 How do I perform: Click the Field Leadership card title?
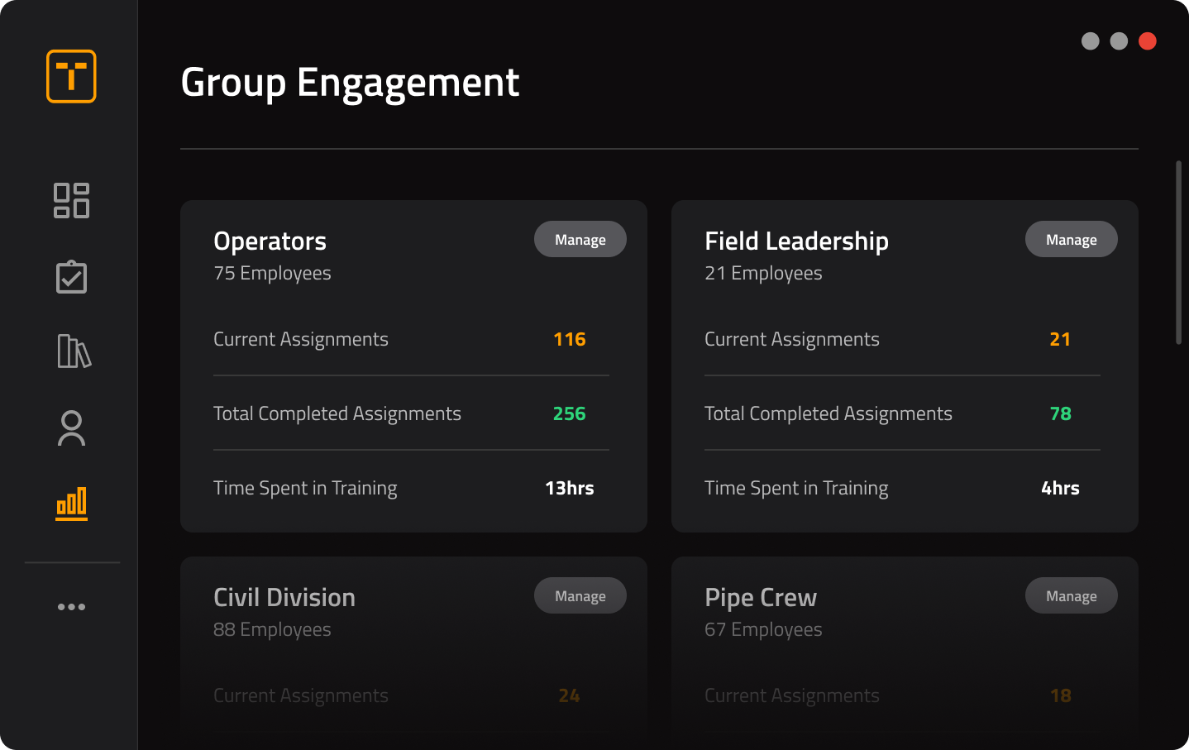pos(796,241)
